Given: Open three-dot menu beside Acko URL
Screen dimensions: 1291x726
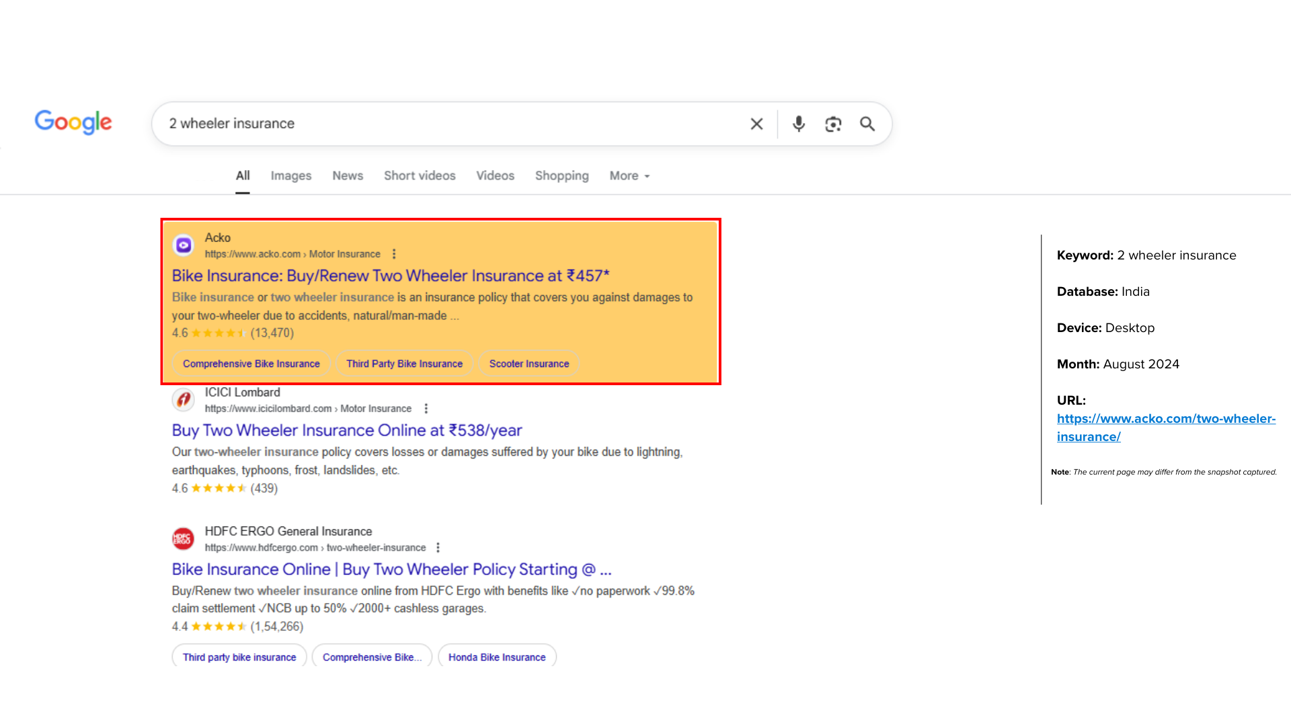Looking at the screenshot, I should 394,254.
